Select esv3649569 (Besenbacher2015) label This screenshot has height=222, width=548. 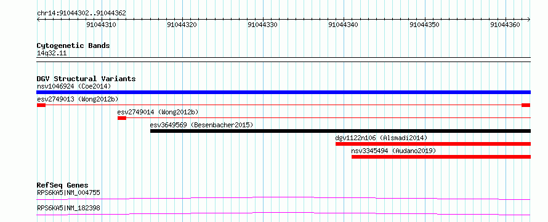coord(202,125)
